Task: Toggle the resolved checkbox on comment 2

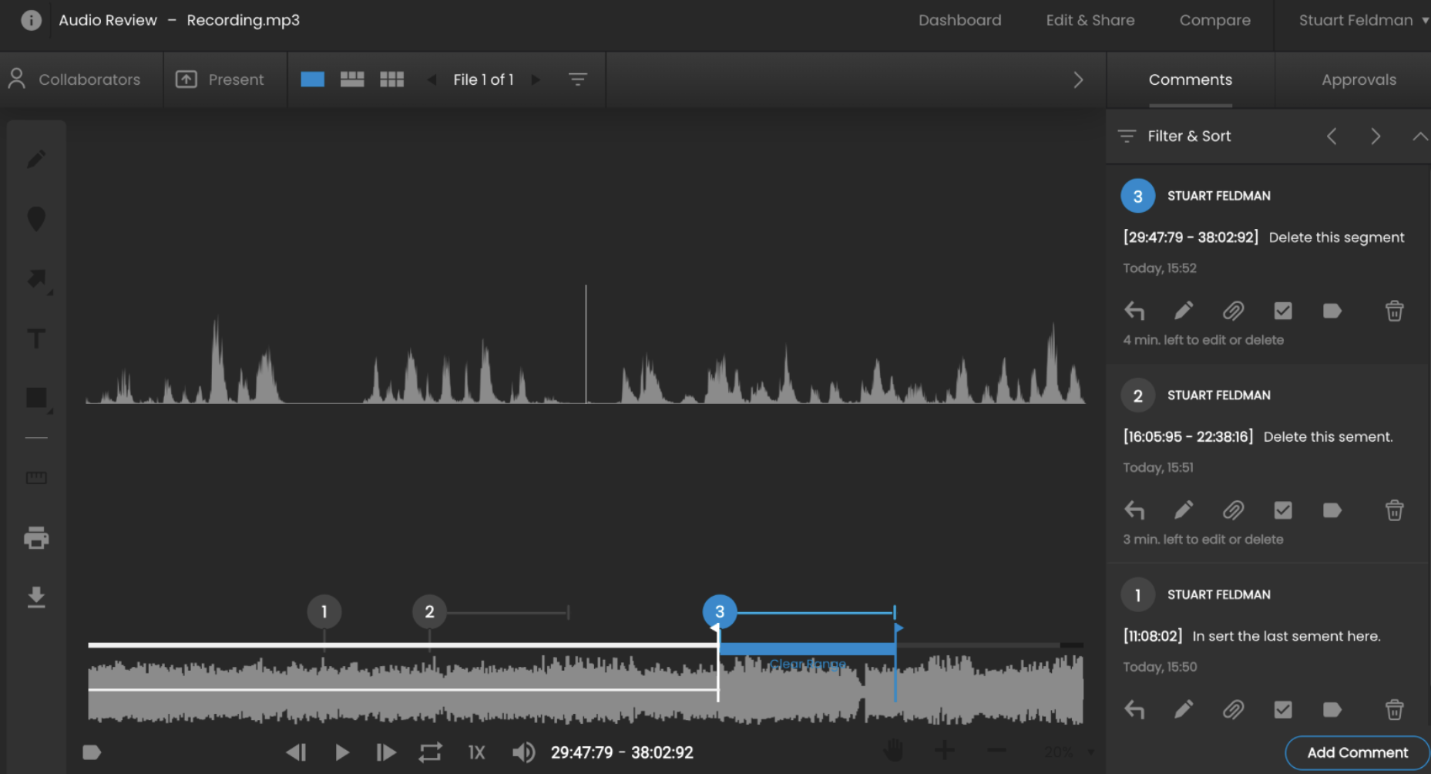Action: click(x=1282, y=510)
